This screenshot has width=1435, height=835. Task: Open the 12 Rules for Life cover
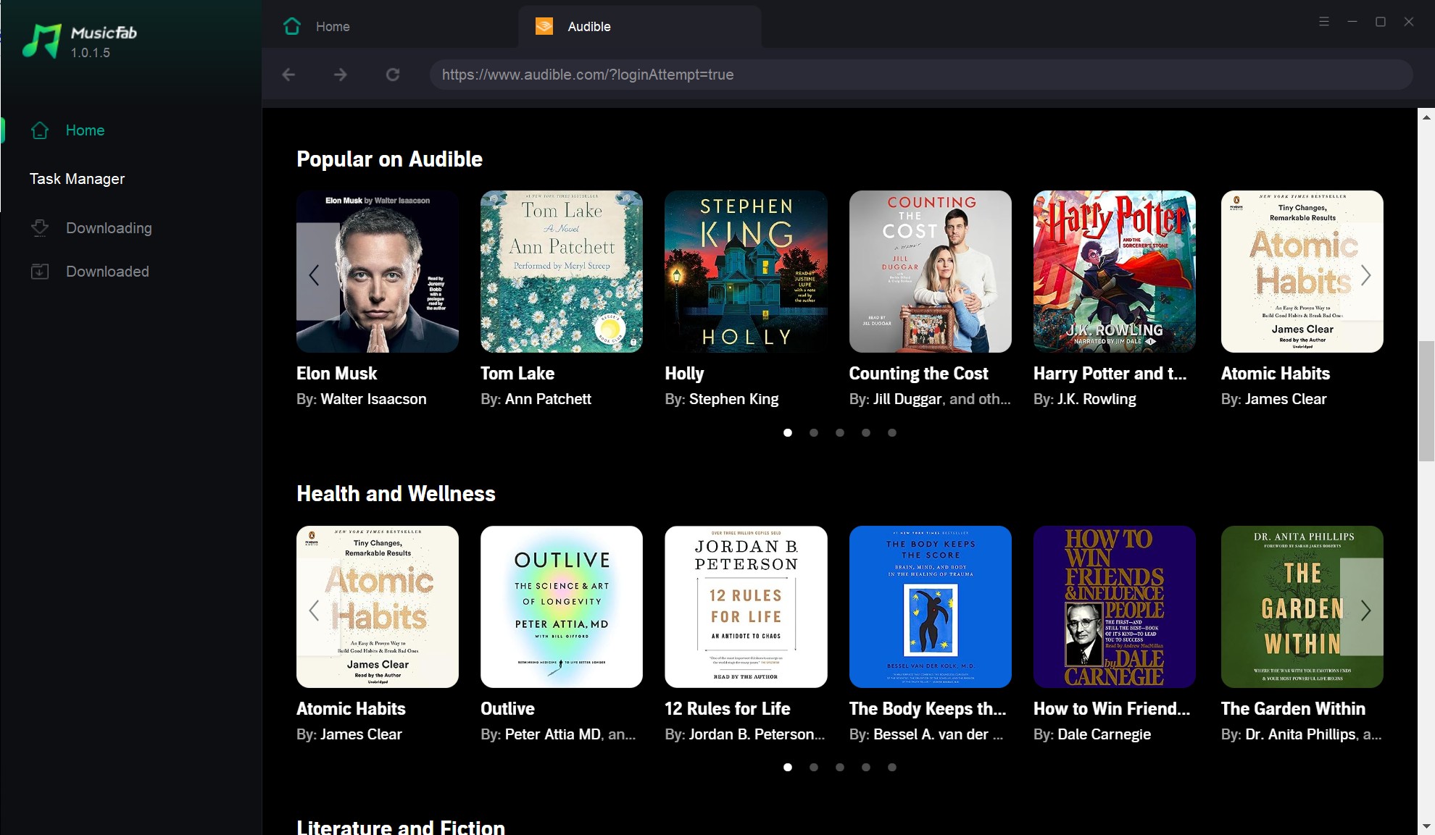[746, 607]
